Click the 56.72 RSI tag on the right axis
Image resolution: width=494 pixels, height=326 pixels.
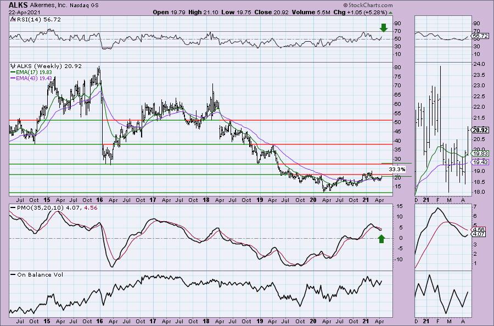[481, 36]
